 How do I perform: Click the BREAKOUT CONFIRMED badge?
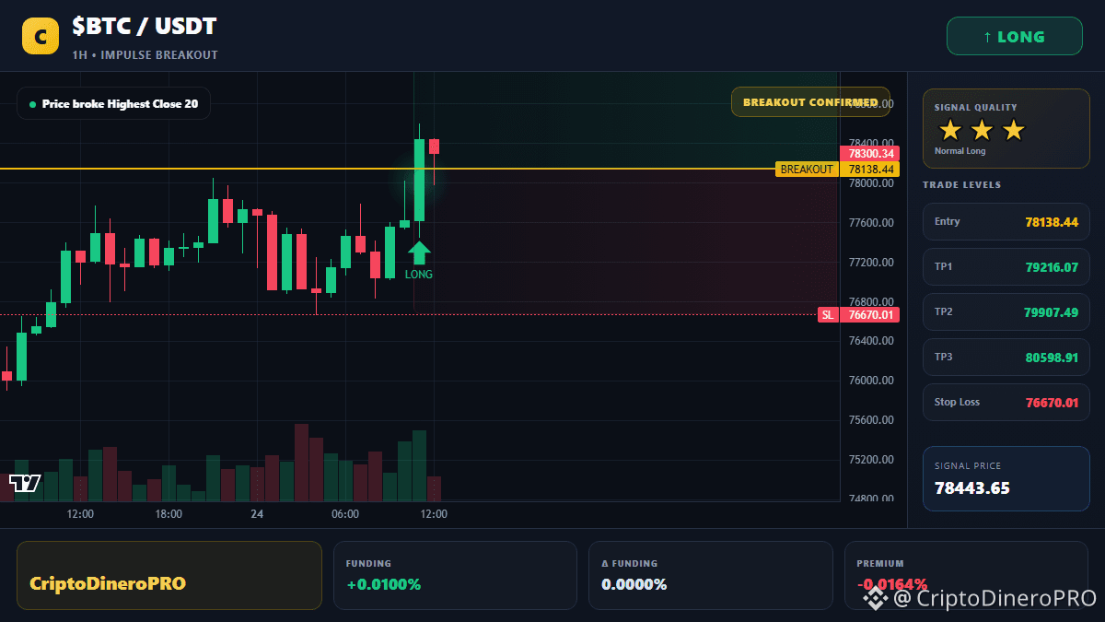click(x=810, y=102)
